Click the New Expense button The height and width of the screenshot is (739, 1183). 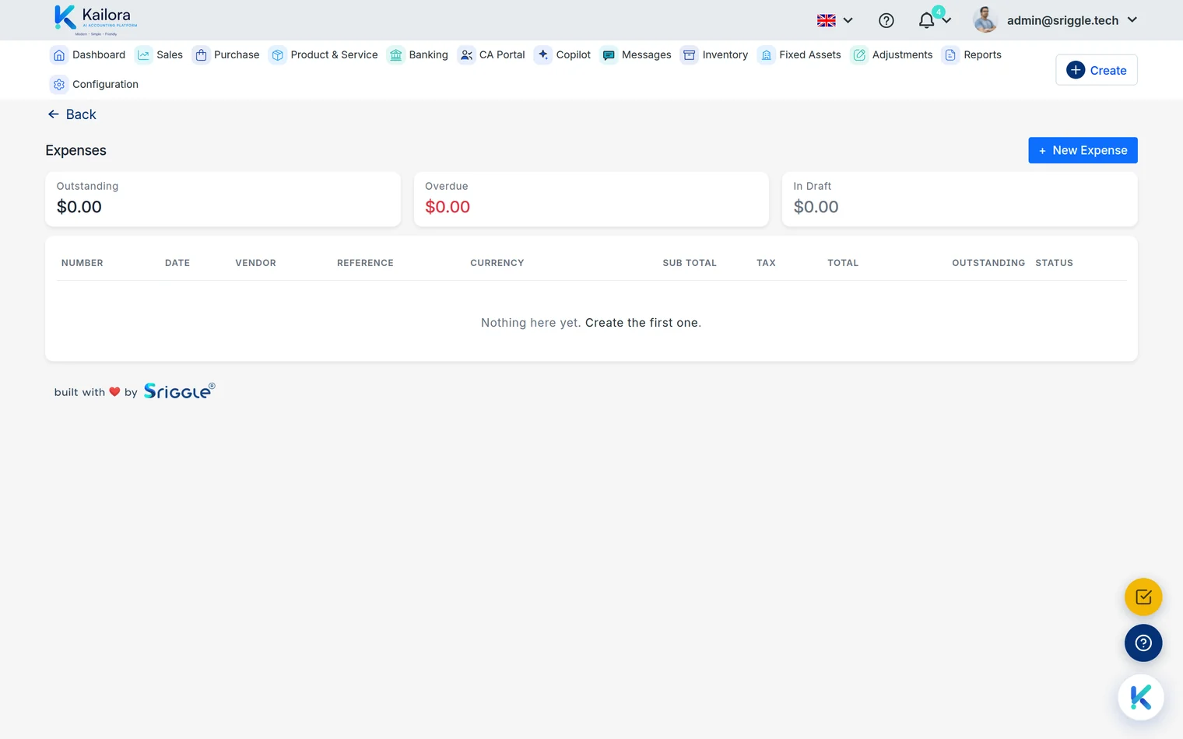tap(1083, 151)
